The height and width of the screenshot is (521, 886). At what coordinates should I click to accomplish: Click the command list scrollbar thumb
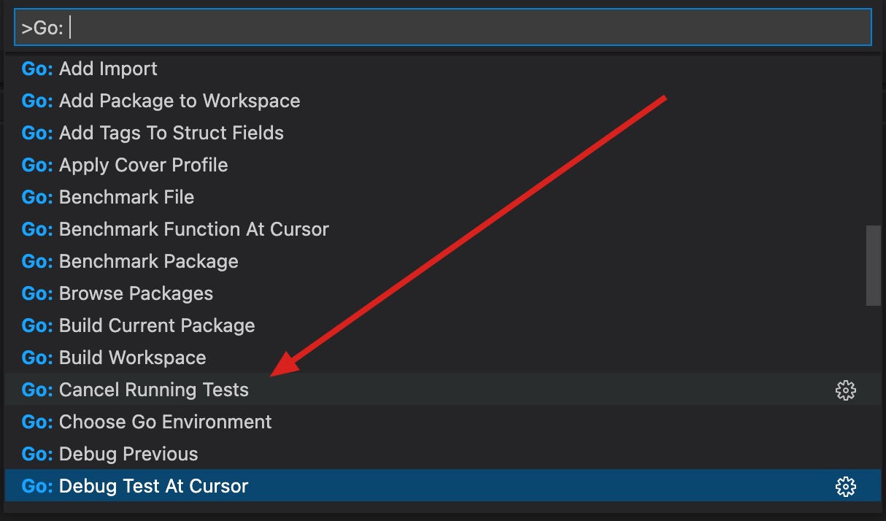pos(873,266)
